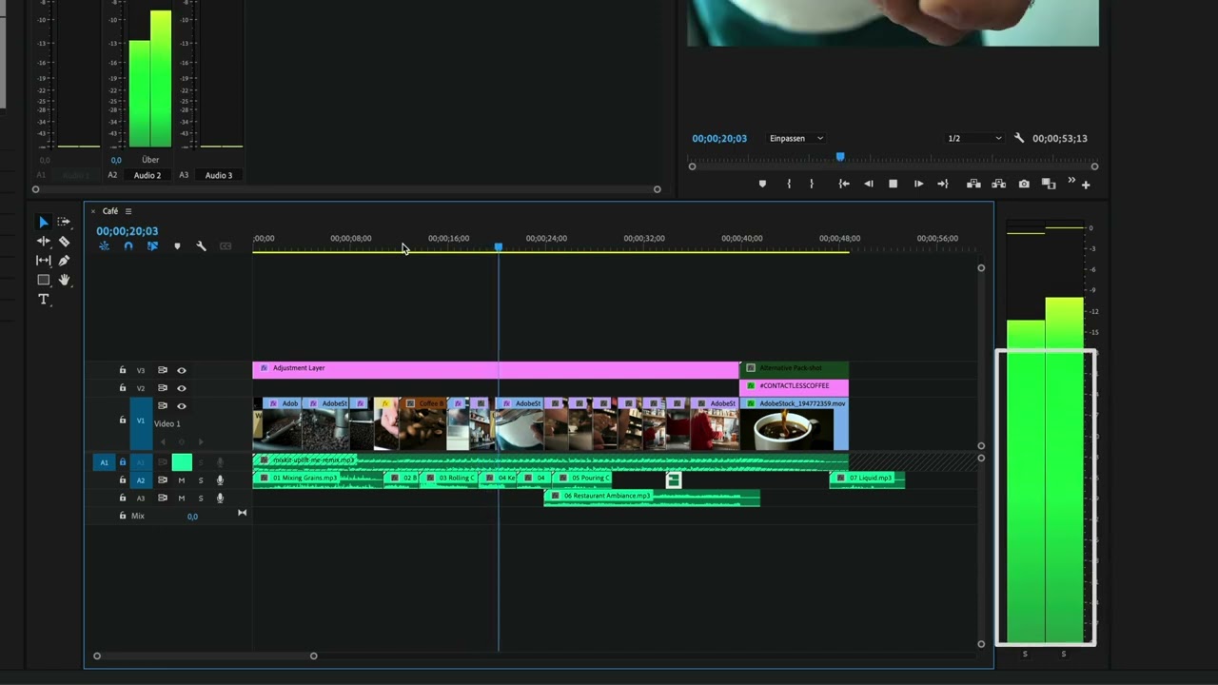Screen dimensions: 1218x685
Task: Expand additional monitor controls with double-arrow
Action: [x=1071, y=181]
